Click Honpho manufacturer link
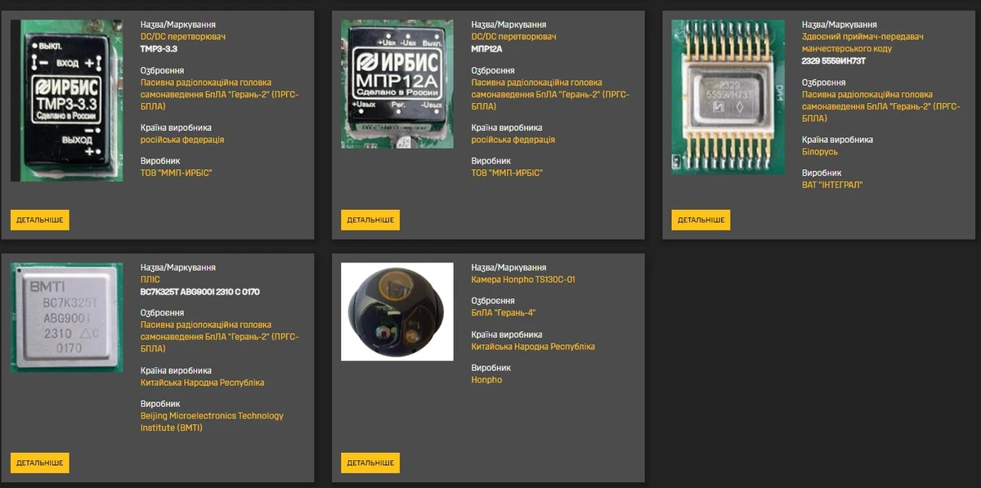 [487, 380]
